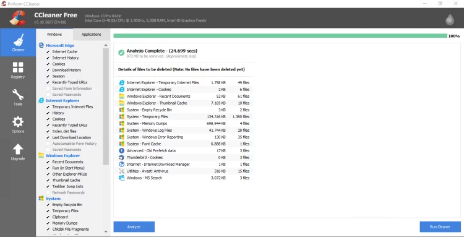
Task: Click the Windows Explorer folder icon in sidebar
Action: [41, 156]
